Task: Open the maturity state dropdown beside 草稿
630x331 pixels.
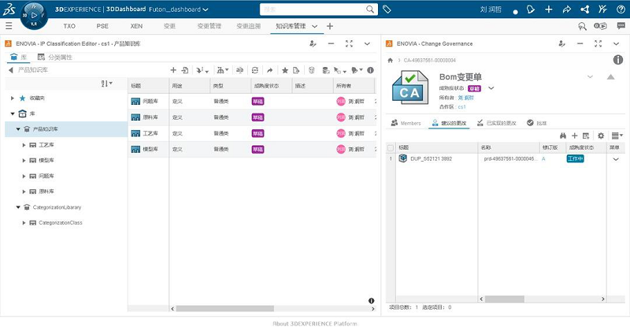Action: [491, 88]
